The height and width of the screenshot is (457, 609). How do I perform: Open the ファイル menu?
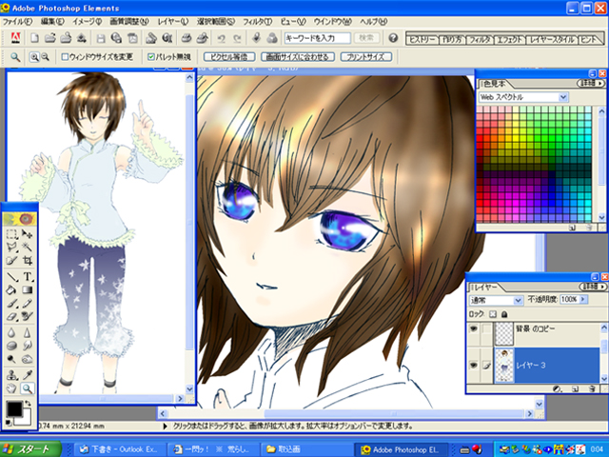[x=17, y=21]
